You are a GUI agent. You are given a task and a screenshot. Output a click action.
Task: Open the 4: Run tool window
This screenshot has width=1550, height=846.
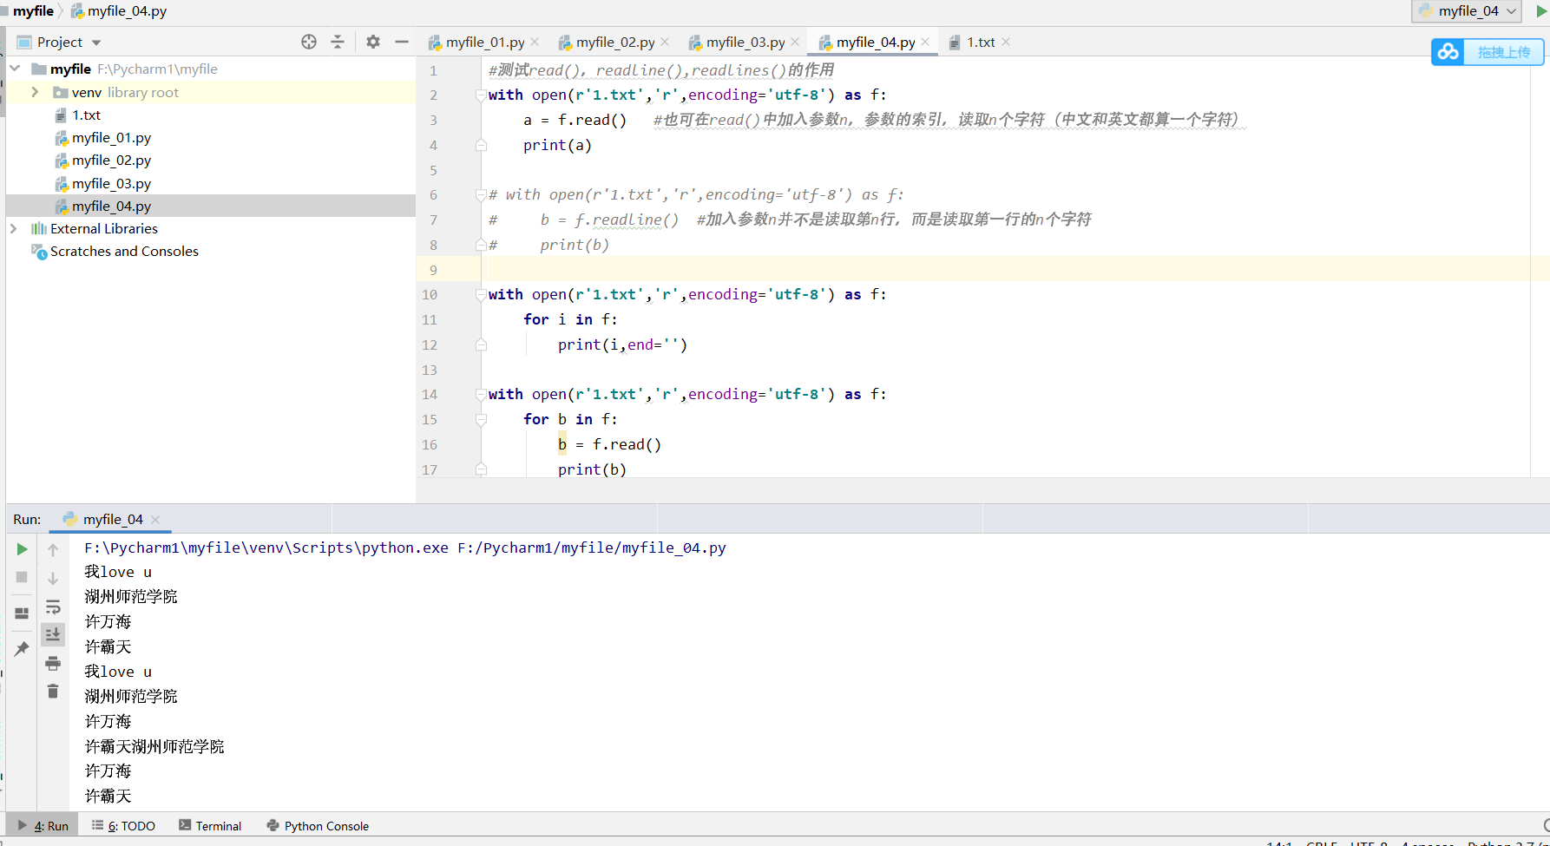(43, 825)
